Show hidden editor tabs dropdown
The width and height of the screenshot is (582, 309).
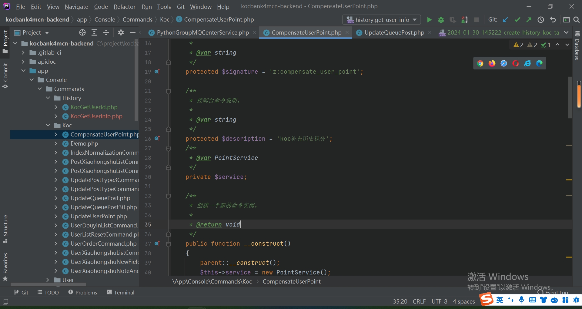coord(566,32)
